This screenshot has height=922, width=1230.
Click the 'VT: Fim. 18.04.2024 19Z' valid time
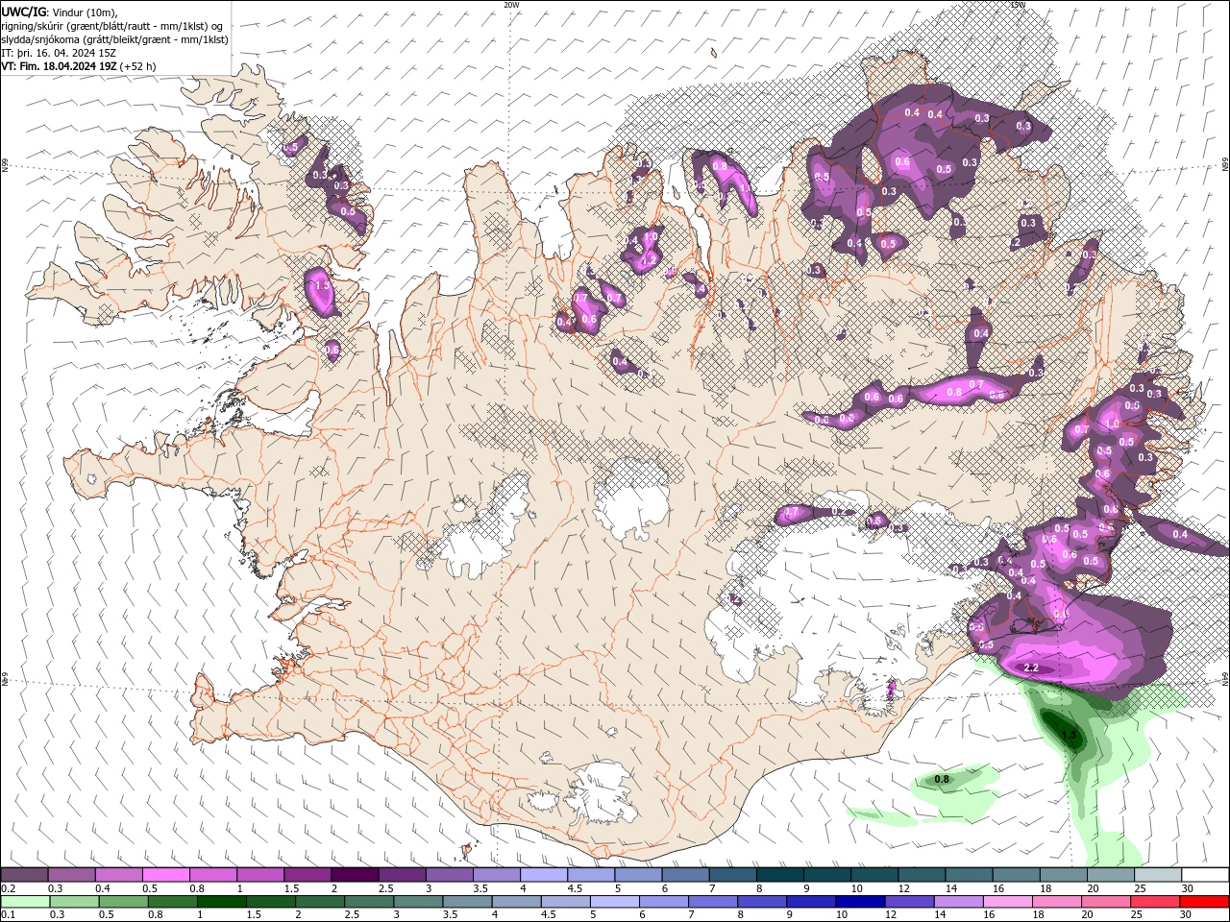click(x=60, y=66)
